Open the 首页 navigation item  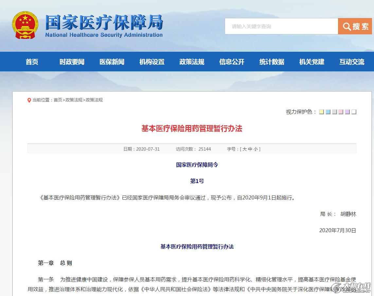[x=32, y=62]
